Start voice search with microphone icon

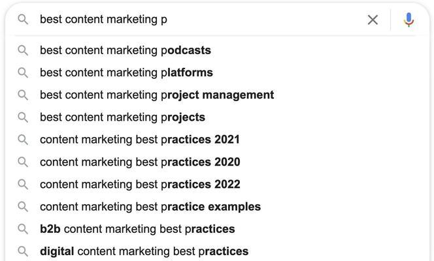click(x=409, y=20)
